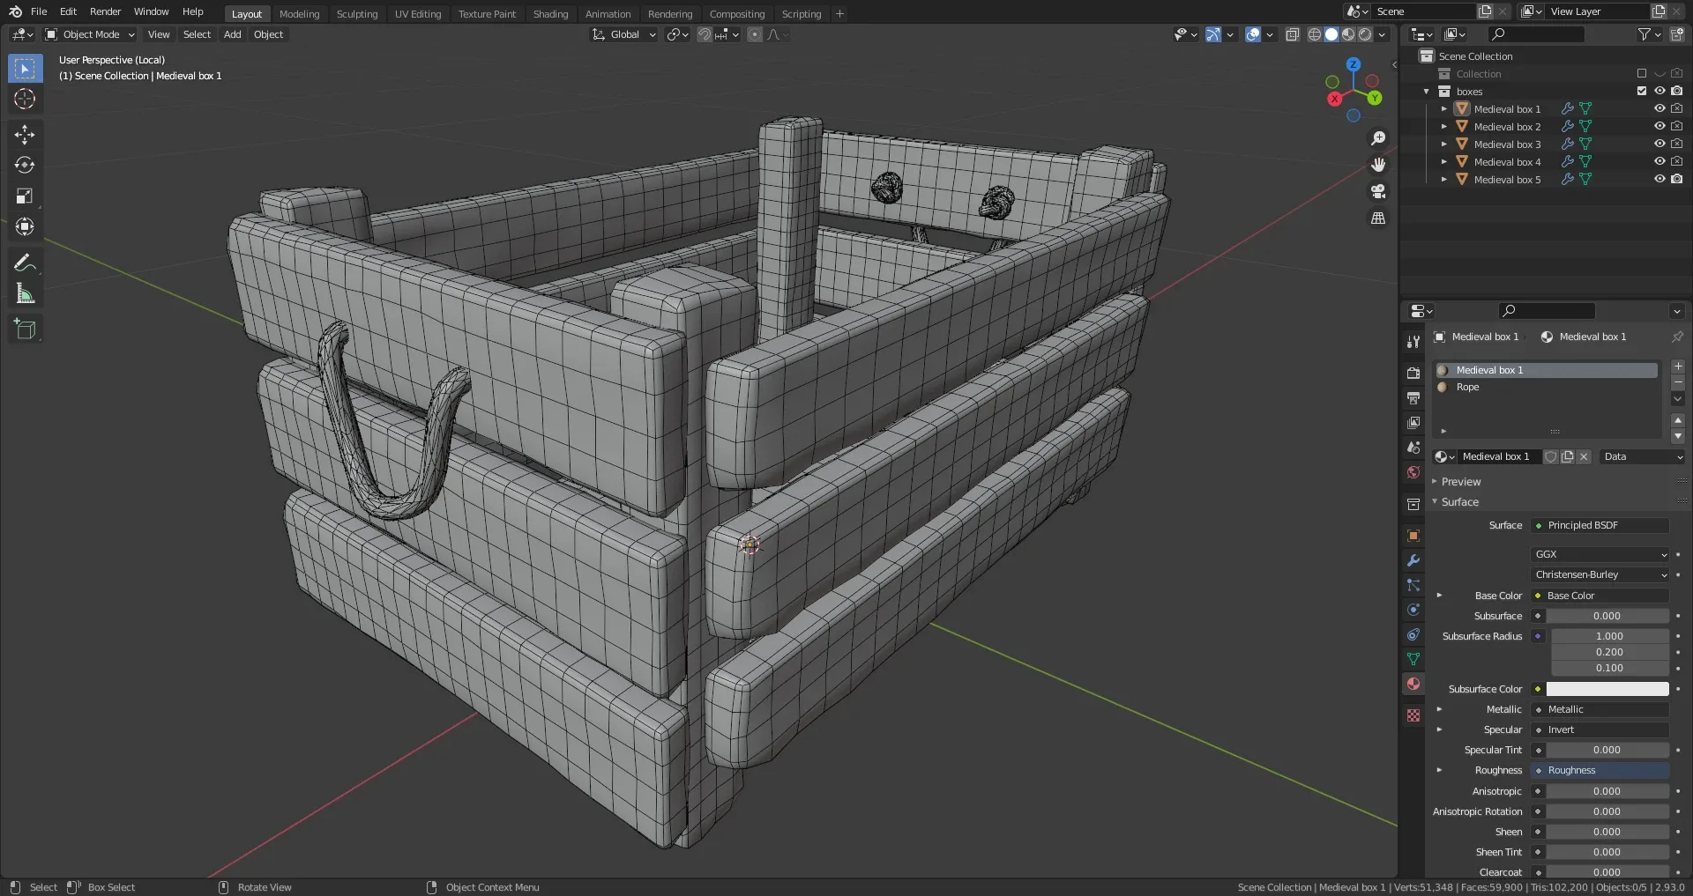Click the Data button next to material name

(x=1640, y=456)
